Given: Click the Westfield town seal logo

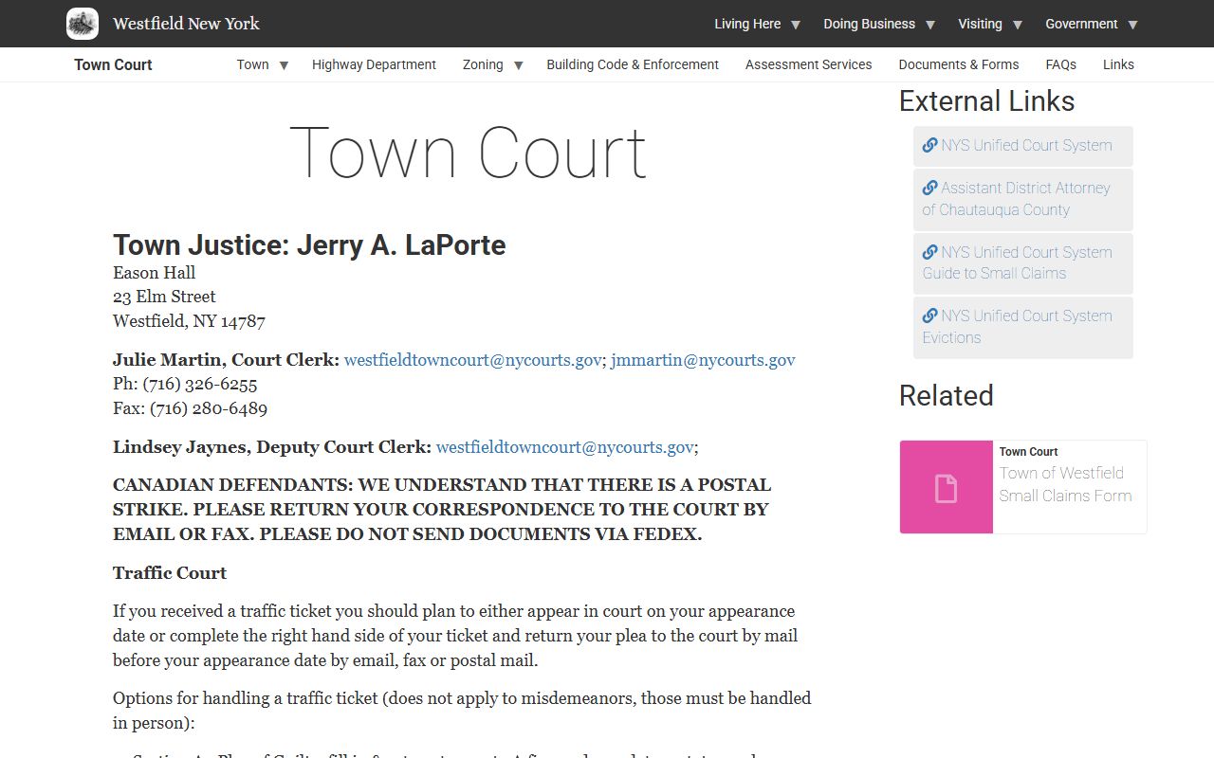Looking at the screenshot, I should pyautogui.click(x=83, y=24).
